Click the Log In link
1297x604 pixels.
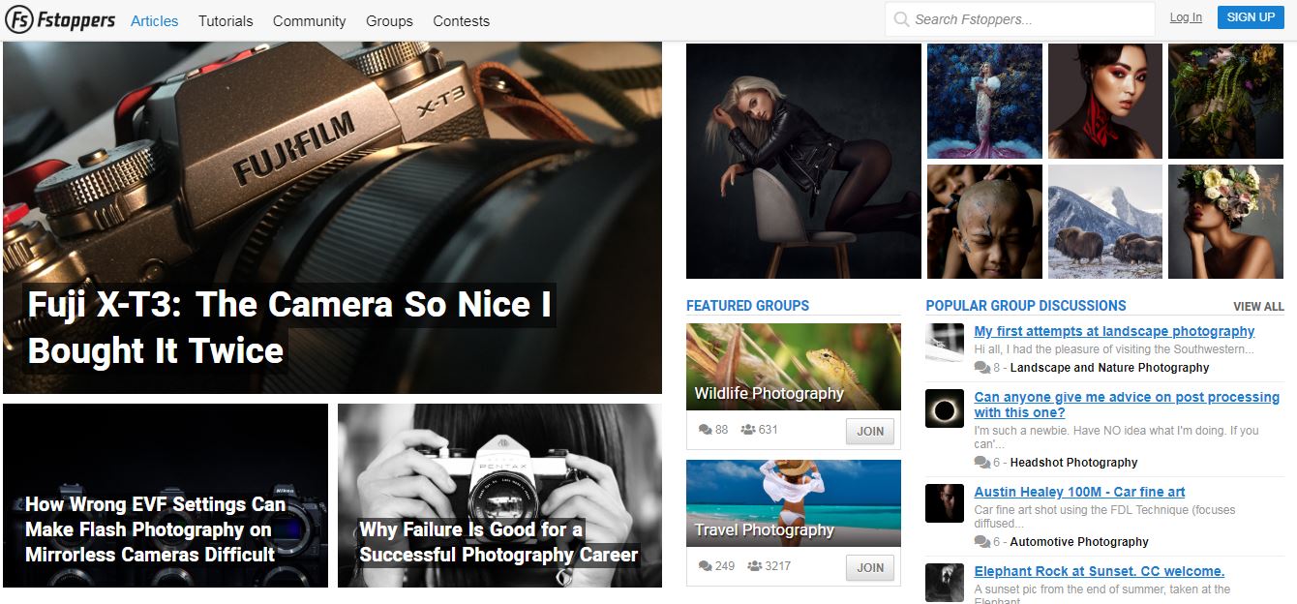coord(1185,17)
